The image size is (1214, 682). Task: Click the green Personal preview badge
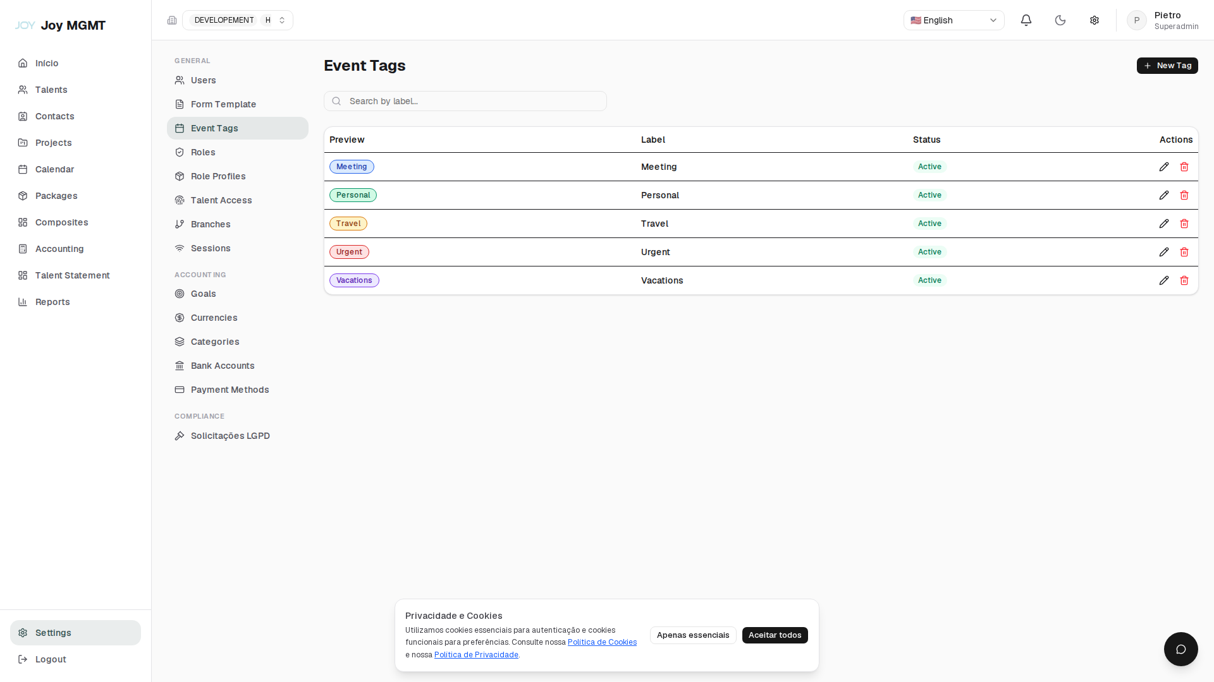pos(353,195)
